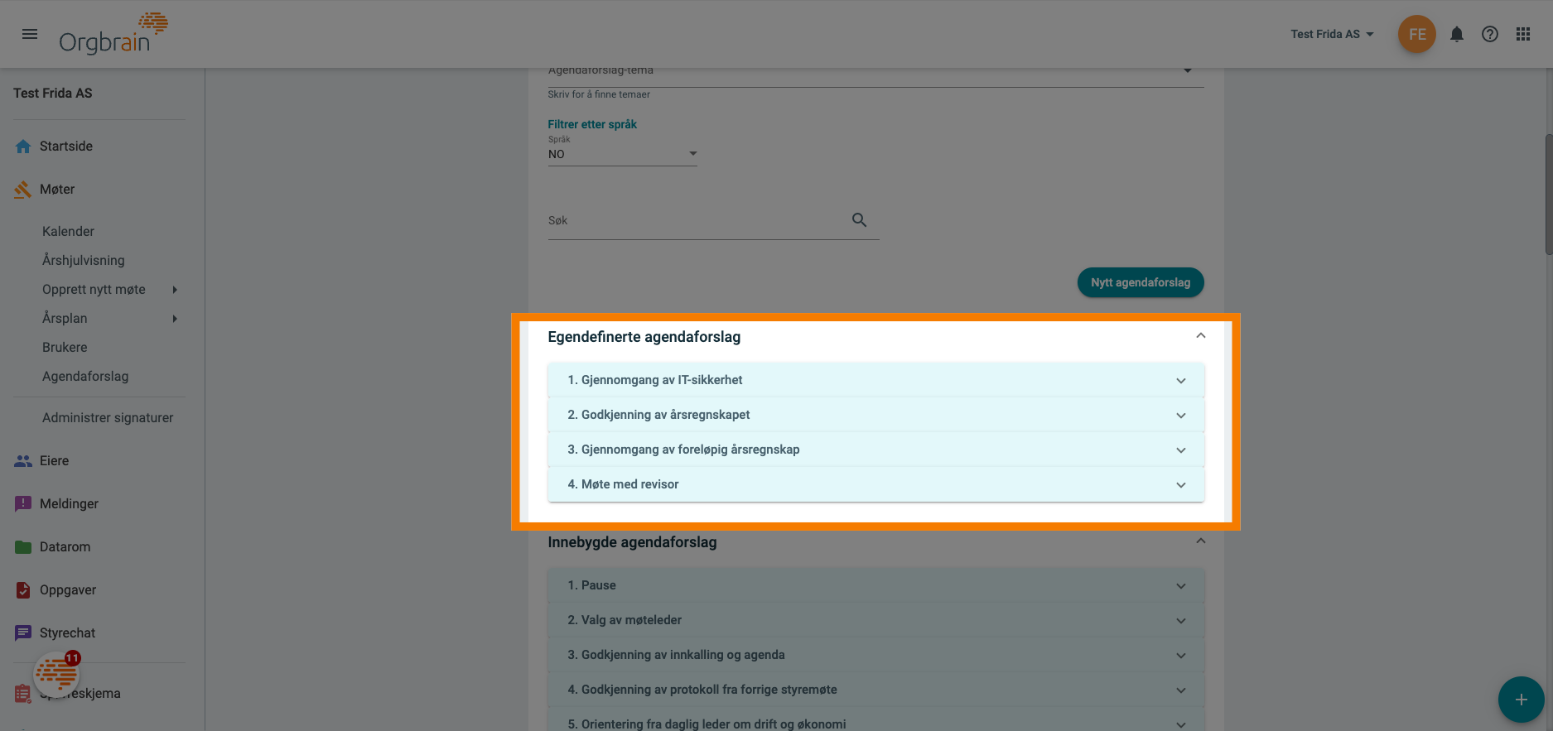Viewport: 1553px width, 731px height.
Task: Open the Orgbrain chat widget bubble
Action: [56, 675]
